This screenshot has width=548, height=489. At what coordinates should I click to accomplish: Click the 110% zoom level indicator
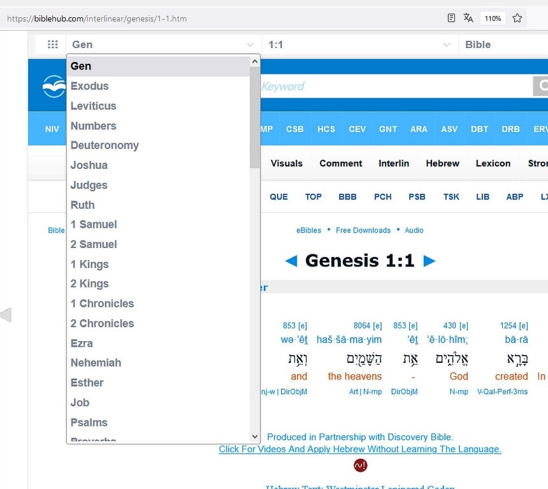pyautogui.click(x=493, y=18)
